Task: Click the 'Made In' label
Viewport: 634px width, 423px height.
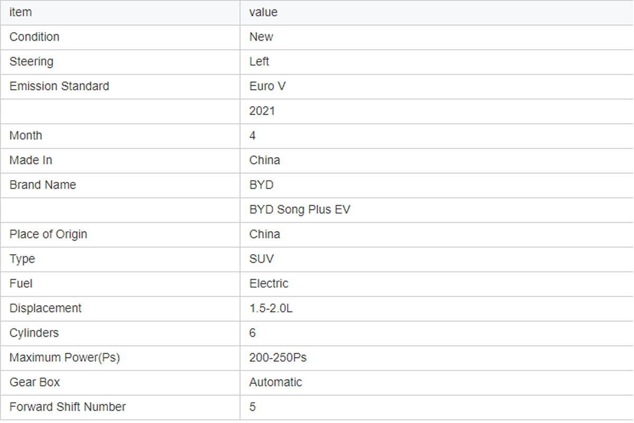Action: [31, 160]
